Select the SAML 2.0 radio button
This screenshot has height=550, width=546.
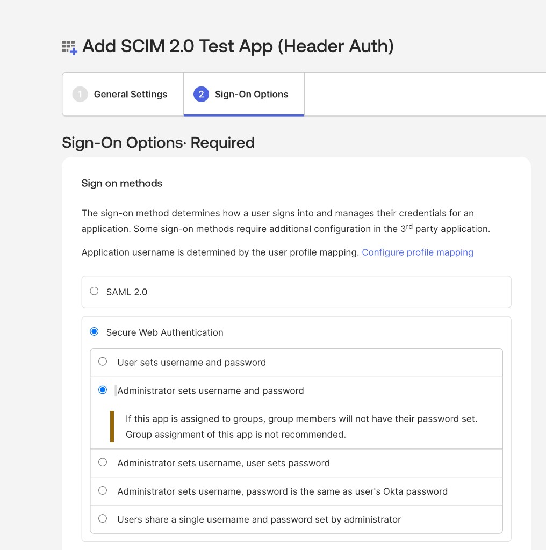[94, 291]
